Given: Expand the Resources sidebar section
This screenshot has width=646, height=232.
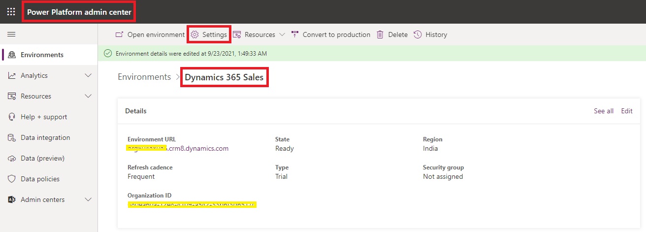Looking at the screenshot, I should point(88,96).
